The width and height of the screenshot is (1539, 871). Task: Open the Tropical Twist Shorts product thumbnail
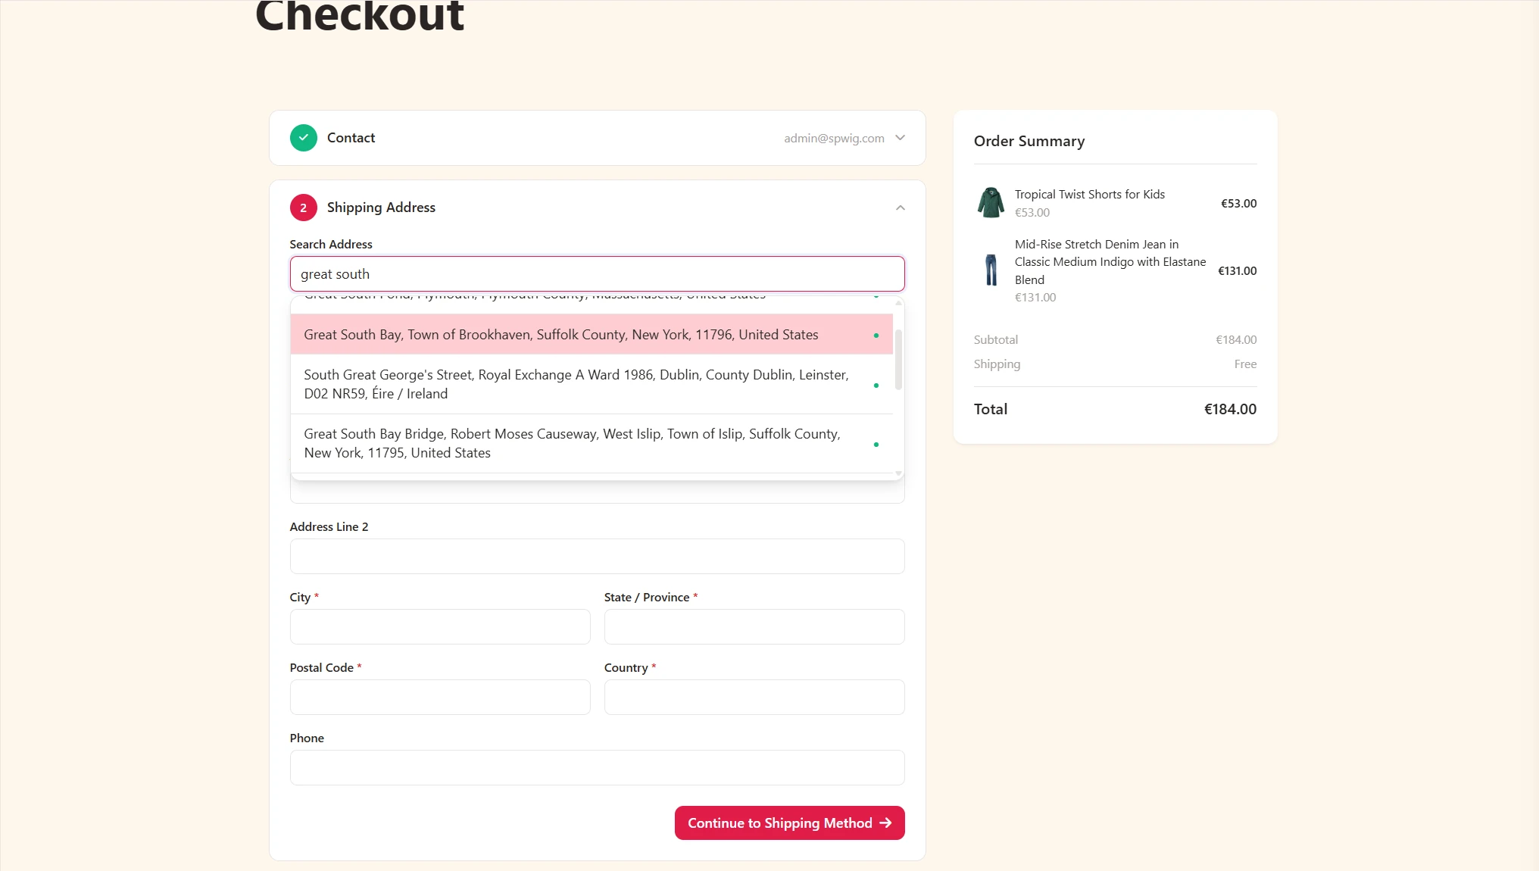[991, 203]
